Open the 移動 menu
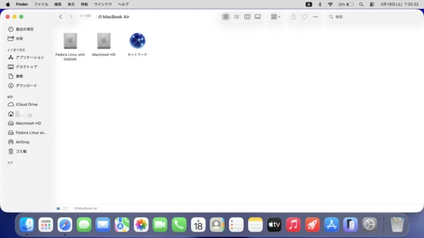424x238 pixels. (85, 4)
